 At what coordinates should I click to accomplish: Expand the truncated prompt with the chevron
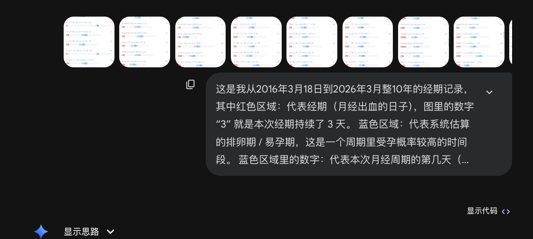tap(489, 92)
